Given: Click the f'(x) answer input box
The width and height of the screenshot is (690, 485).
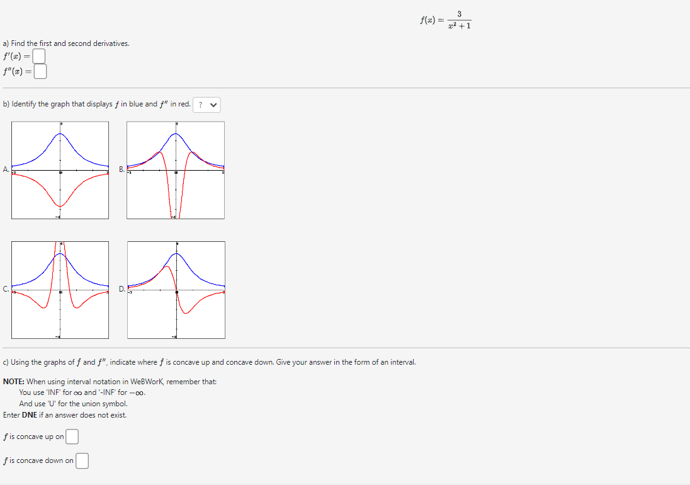Looking at the screenshot, I should [38, 55].
